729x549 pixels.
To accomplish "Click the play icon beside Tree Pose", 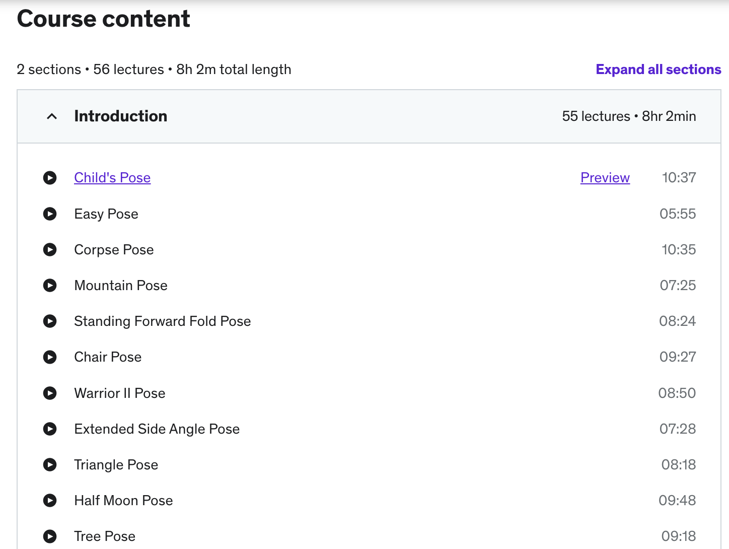I will (x=50, y=536).
